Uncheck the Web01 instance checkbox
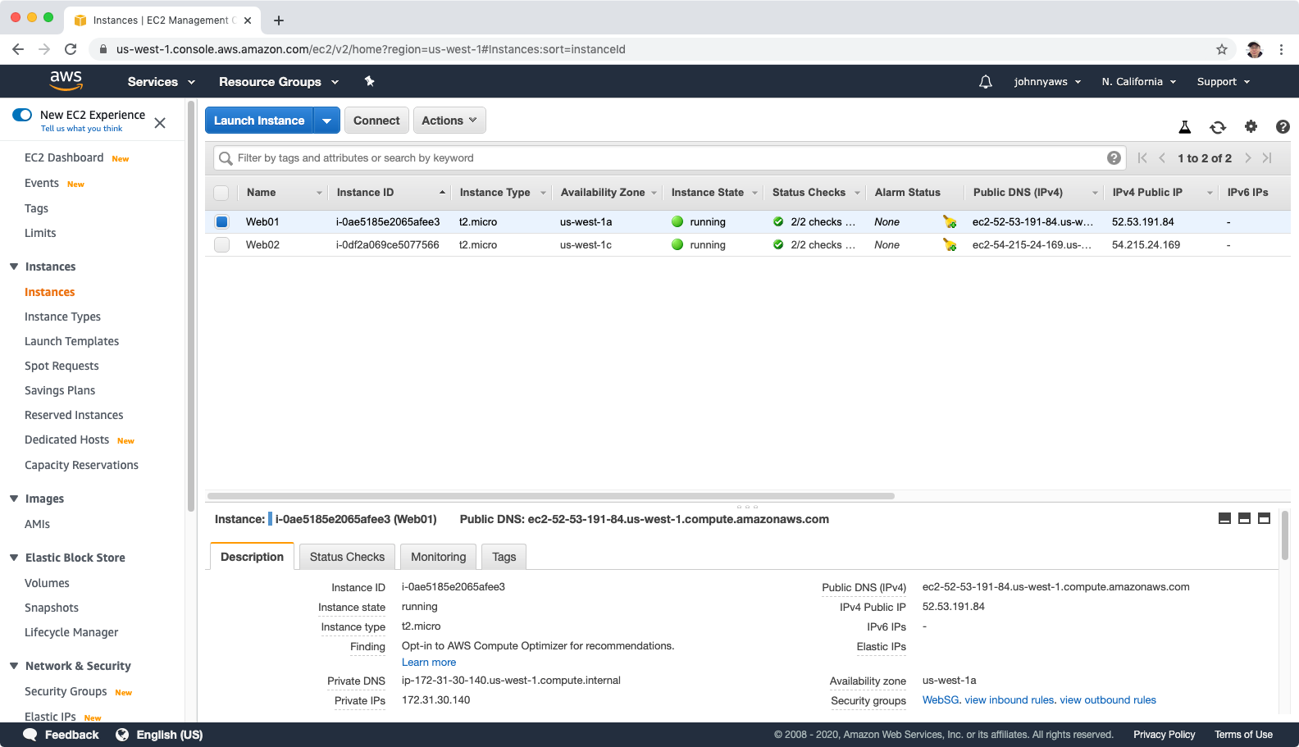The width and height of the screenshot is (1299, 747). pyautogui.click(x=221, y=221)
